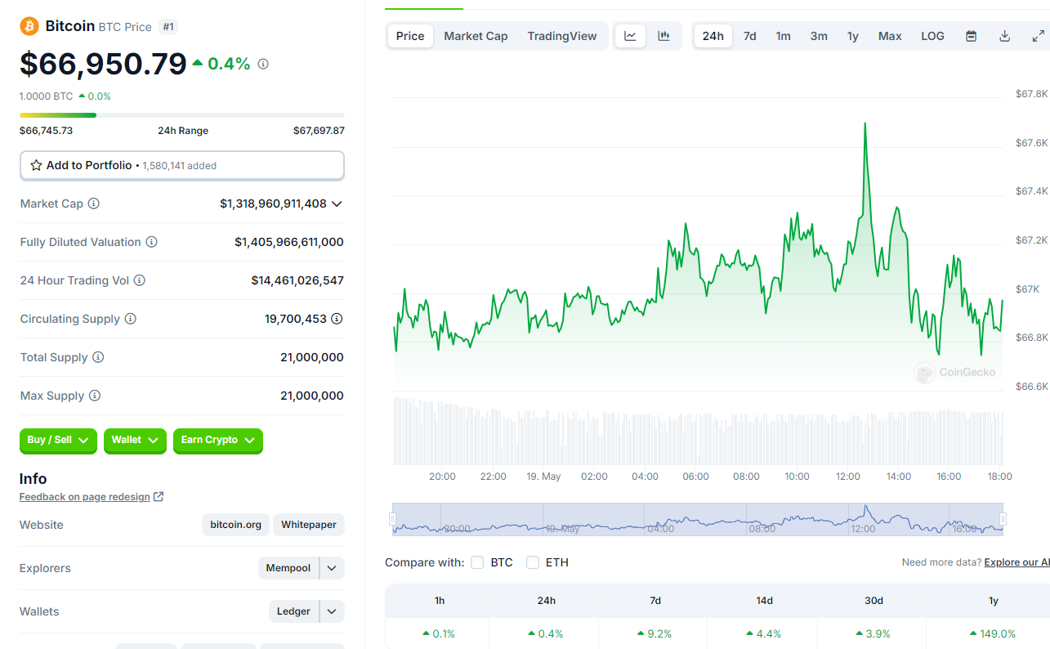Viewport: 1050px width, 649px height.
Task: Select the 24h time range
Action: click(x=713, y=36)
